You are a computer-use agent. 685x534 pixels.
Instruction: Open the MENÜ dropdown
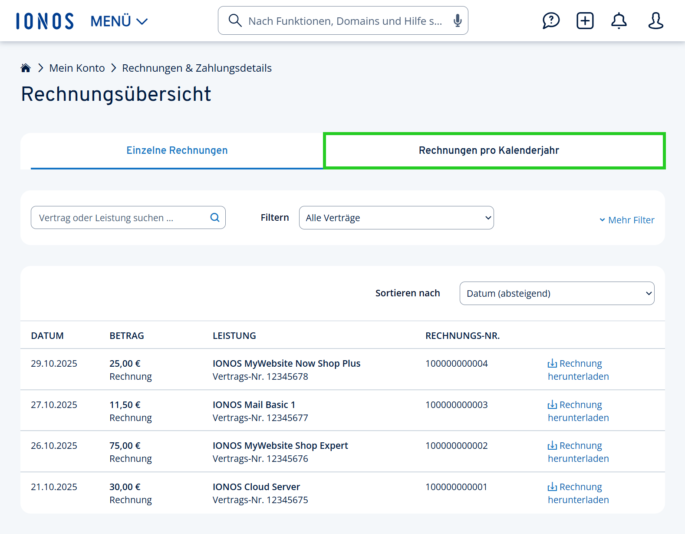pos(119,21)
